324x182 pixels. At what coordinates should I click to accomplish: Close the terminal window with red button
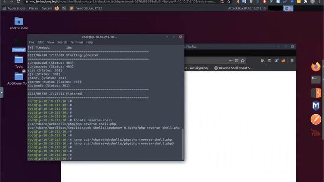pyautogui.click(x=180, y=37)
